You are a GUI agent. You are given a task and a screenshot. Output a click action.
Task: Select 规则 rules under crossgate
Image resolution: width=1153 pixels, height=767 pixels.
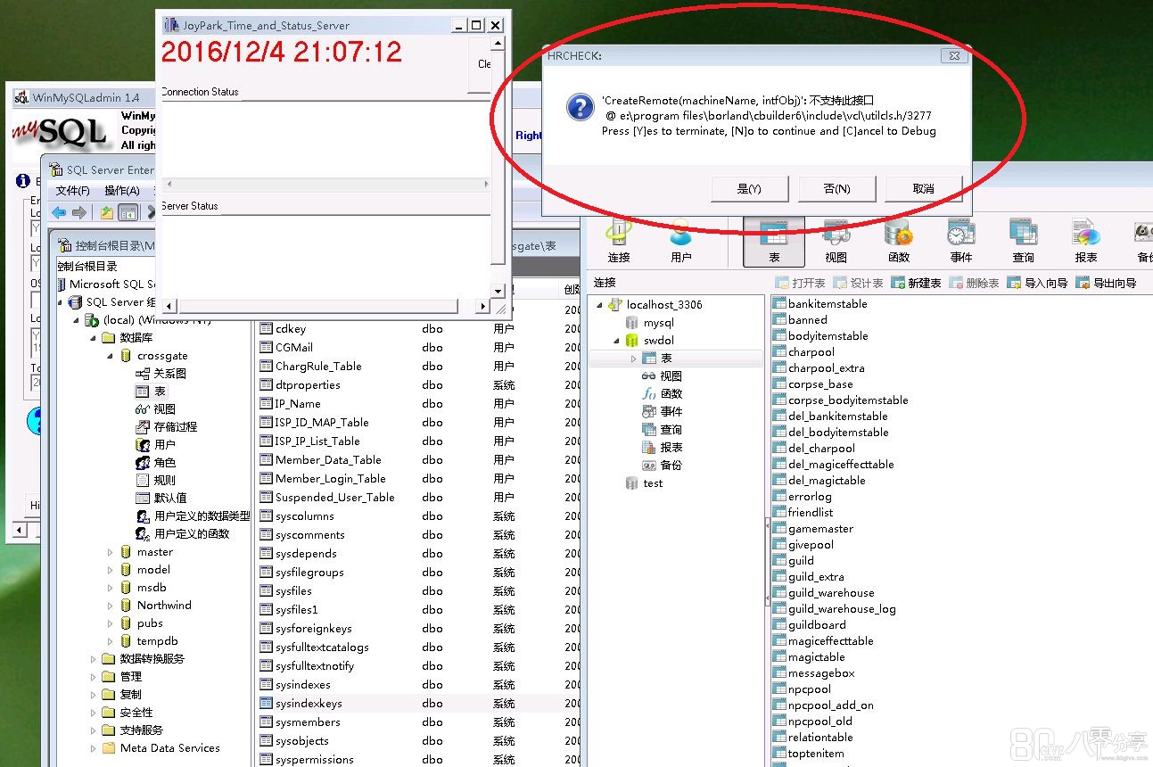coord(156,480)
